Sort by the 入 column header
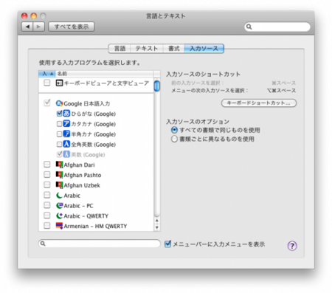This screenshot has height=293, width=332. pyautogui.click(x=47, y=74)
